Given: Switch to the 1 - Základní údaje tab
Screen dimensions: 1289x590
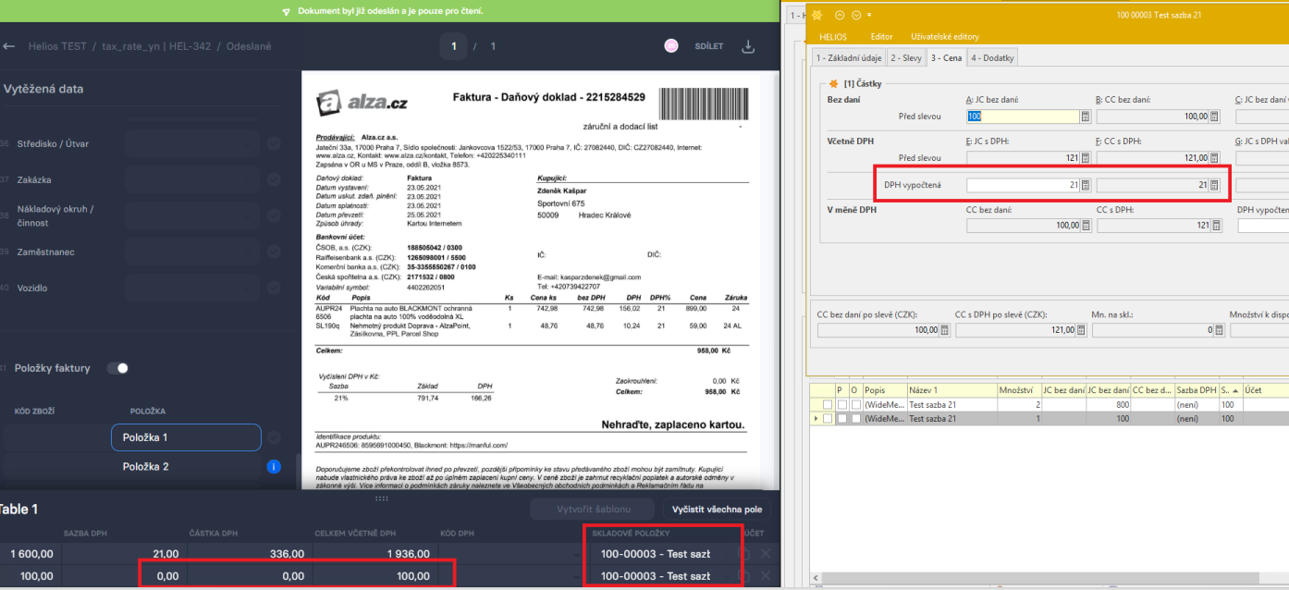Looking at the screenshot, I should [847, 57].
